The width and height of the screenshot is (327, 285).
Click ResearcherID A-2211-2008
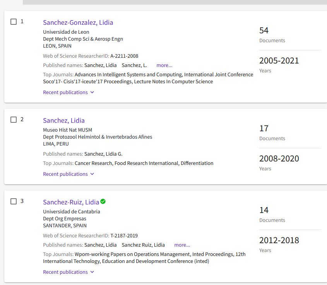(x=124, y=56)
